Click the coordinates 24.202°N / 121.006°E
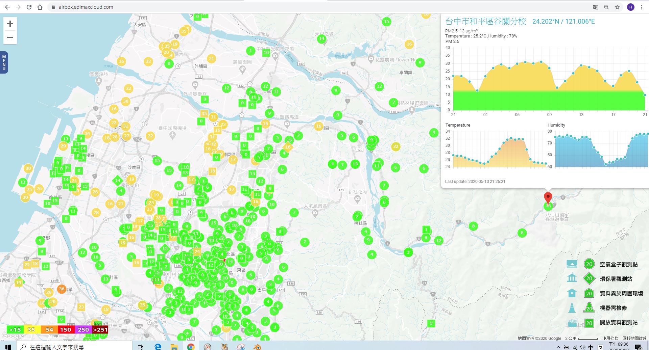Image resolution: width=649 pixels, height=350 pixels. tap(563, 22)
